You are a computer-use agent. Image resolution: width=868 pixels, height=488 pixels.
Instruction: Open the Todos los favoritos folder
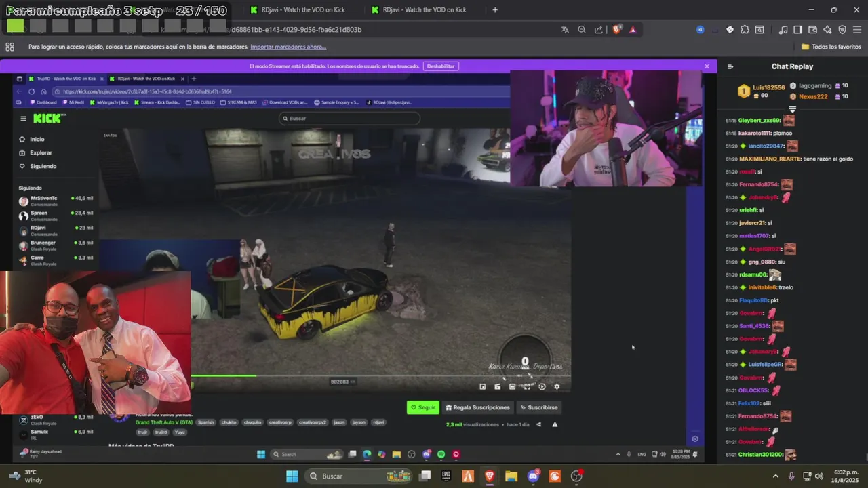[831, 47]
